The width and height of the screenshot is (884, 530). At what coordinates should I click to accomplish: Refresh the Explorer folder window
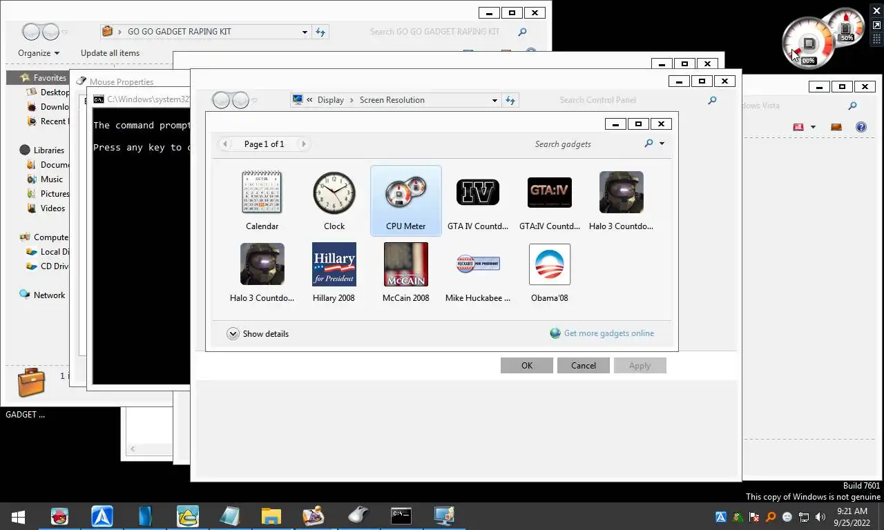click(320, 32)
